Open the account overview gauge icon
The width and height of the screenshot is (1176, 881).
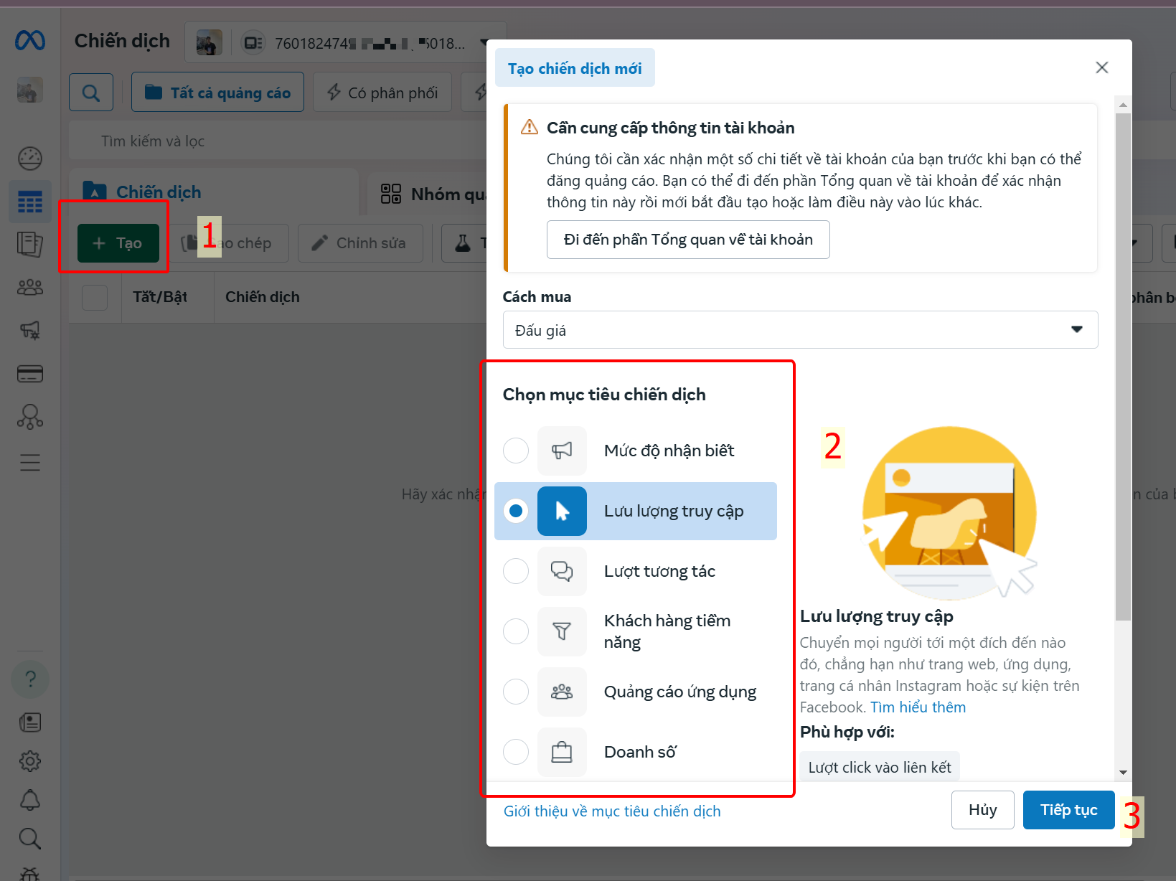[x=30, y=159]
